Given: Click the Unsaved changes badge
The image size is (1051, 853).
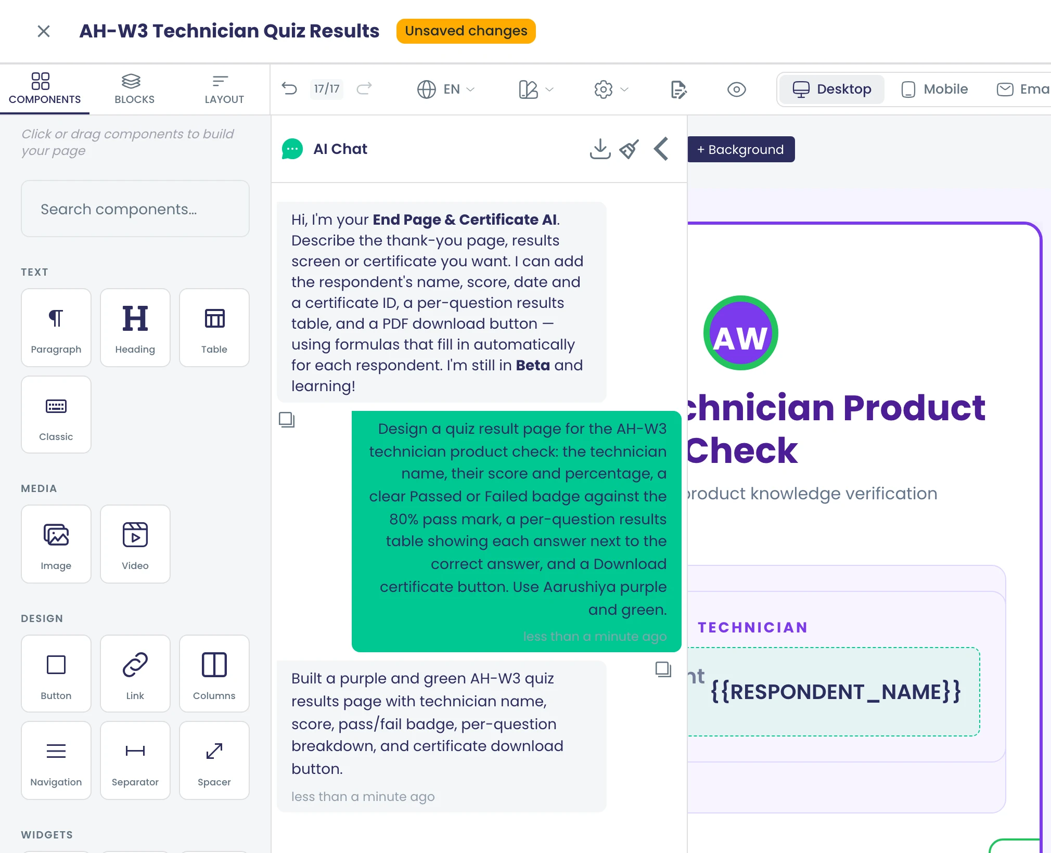Looking at the screenshot, I should (466, 31).
